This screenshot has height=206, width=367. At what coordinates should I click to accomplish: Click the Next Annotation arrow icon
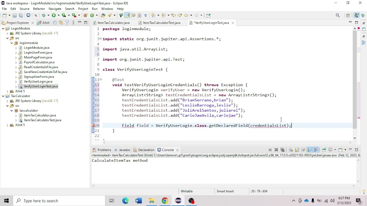pyautogui.click(x=153, y=15)
